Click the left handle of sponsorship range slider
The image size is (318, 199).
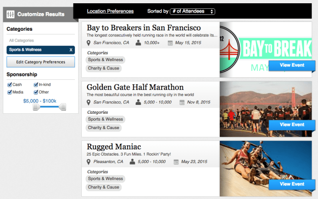pyautogui.click(x=36, y=107)
